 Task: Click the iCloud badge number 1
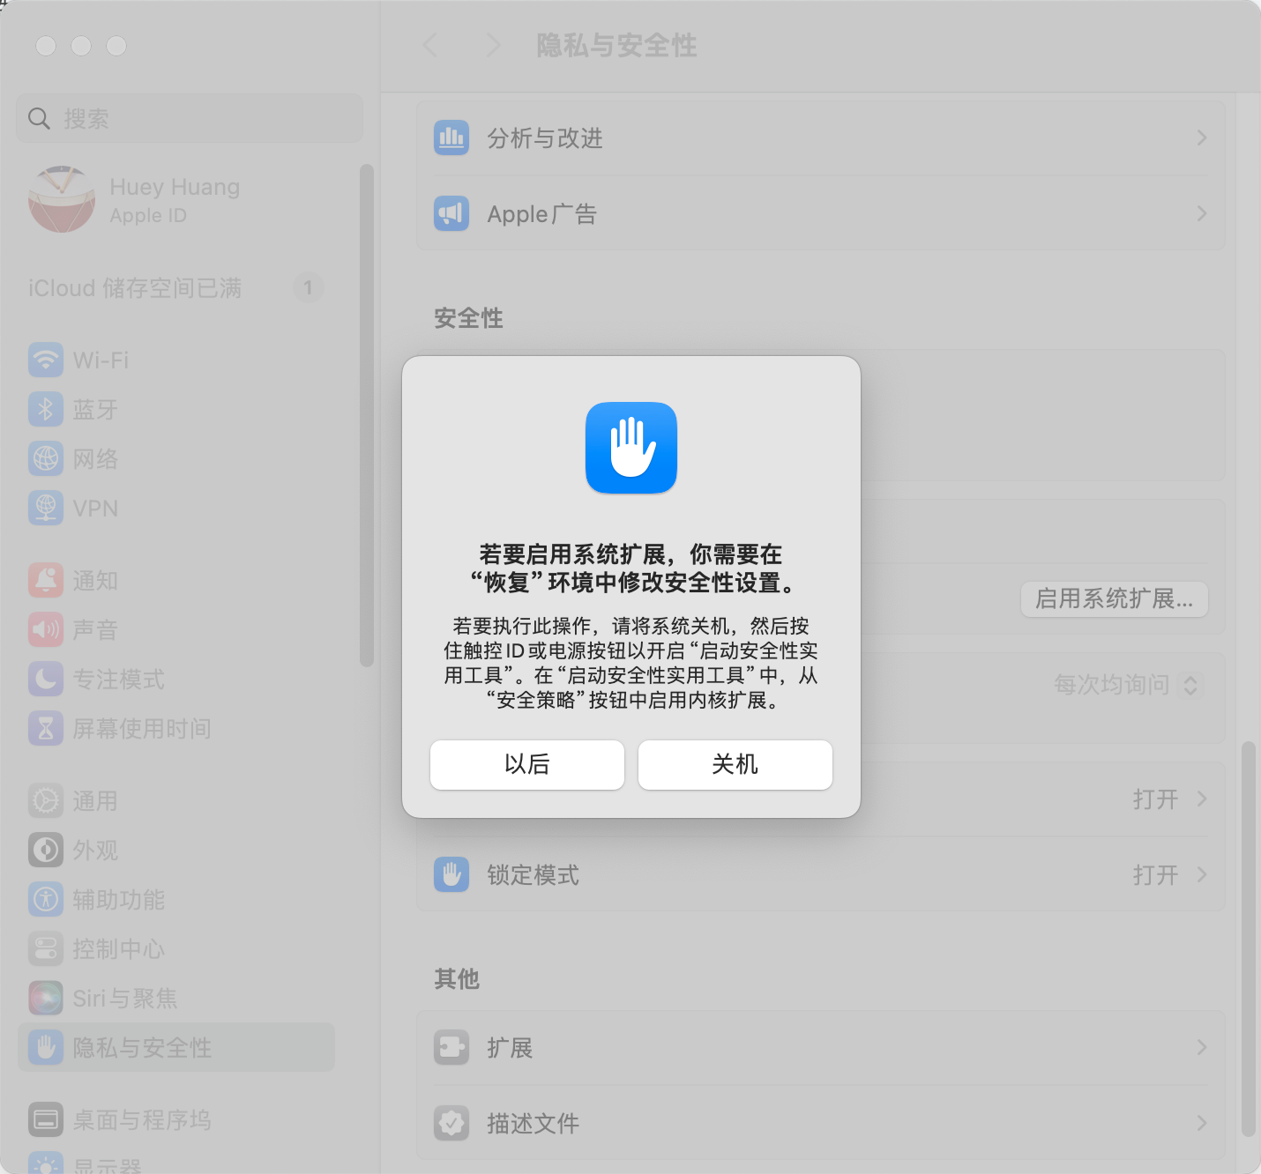tap(308, 287)
